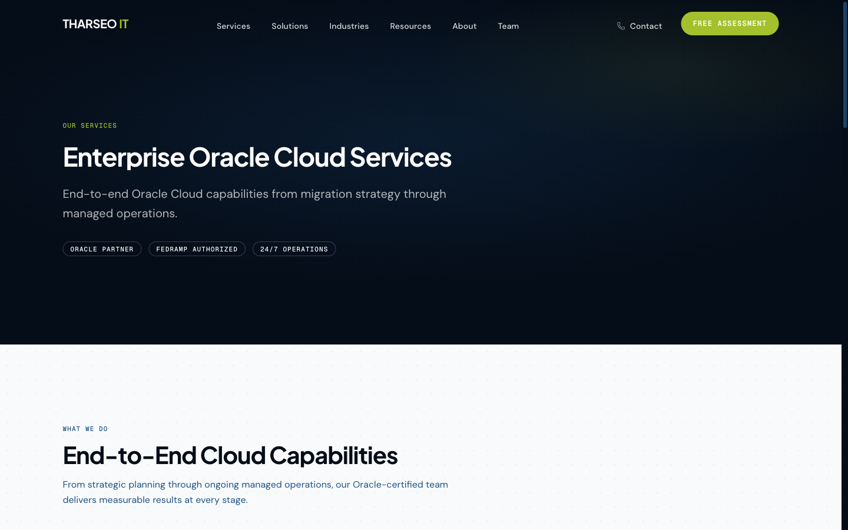This screenshot has height=530, width=848.
Task: Click the Enterprise Oracle Cloud Services heading
Action: [x=257, y=157]
